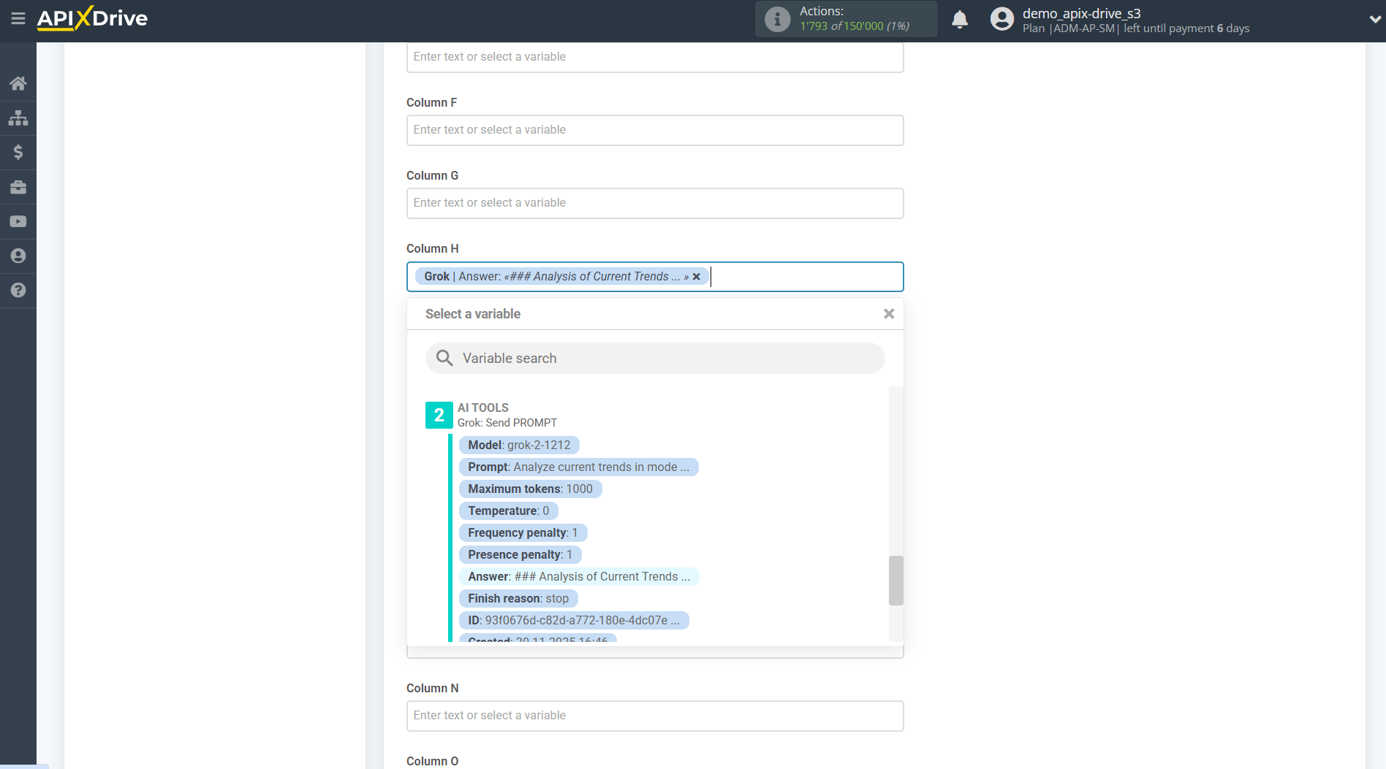Open the briefcase services icon in the sidebar
This screenshot has height=769, width=1386.
click(x=18, y=187)
